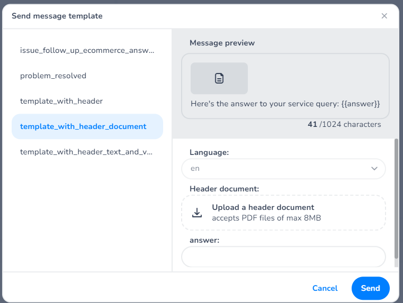Click the Upload a header document text
Viewport: 403px width, 303px height.
[x=263, y=207]
